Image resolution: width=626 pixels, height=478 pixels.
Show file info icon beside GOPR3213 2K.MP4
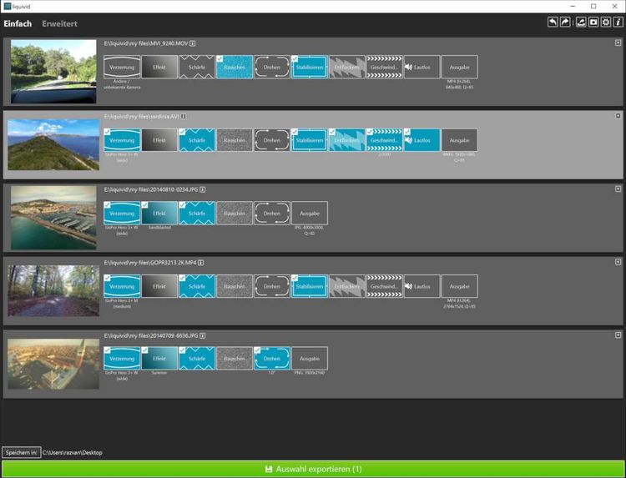201,263
